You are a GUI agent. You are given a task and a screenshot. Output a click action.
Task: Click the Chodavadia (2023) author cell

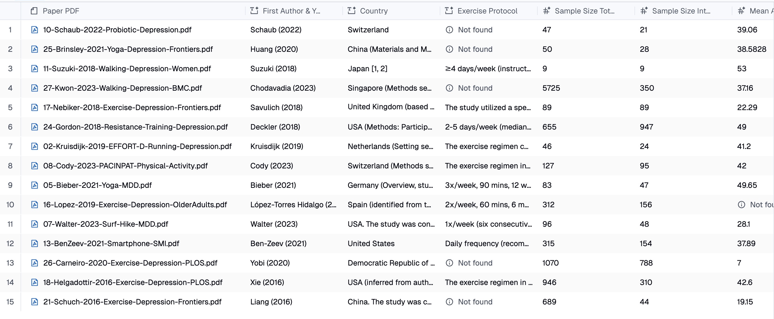click(x=283, y=88)
